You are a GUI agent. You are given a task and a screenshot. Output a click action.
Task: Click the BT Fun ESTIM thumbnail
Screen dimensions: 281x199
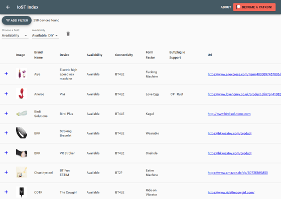click(22, 172)
